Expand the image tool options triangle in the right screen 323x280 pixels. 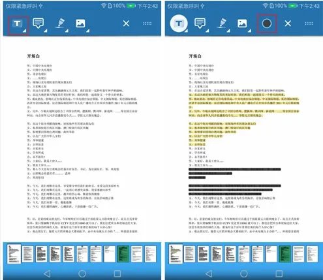coord(249,31)
